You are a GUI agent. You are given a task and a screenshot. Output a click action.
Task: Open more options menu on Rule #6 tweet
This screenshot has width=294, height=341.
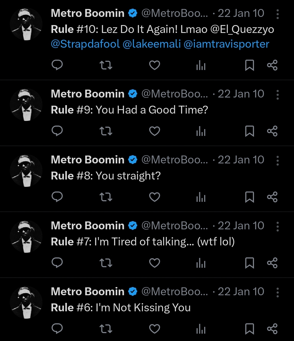pyautogui.click(x=277, y=292)
